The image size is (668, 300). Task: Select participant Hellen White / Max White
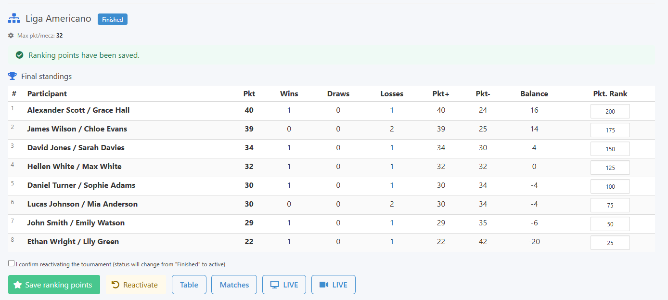(x=75, y=167)
